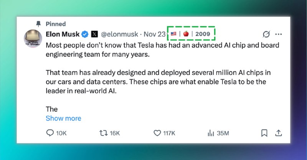This screenshot has width=307, height=160.
Task: Repost the tweet using the retweet icon
Action: (x=103, y=133)
